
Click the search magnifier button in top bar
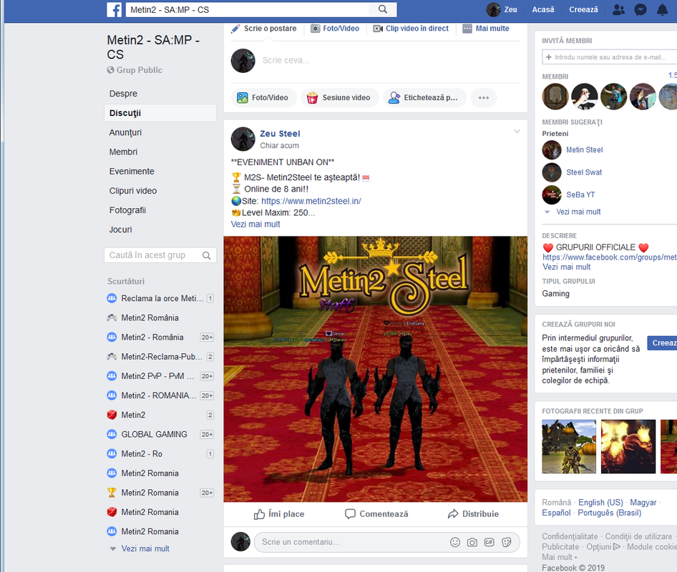point(383,9)
